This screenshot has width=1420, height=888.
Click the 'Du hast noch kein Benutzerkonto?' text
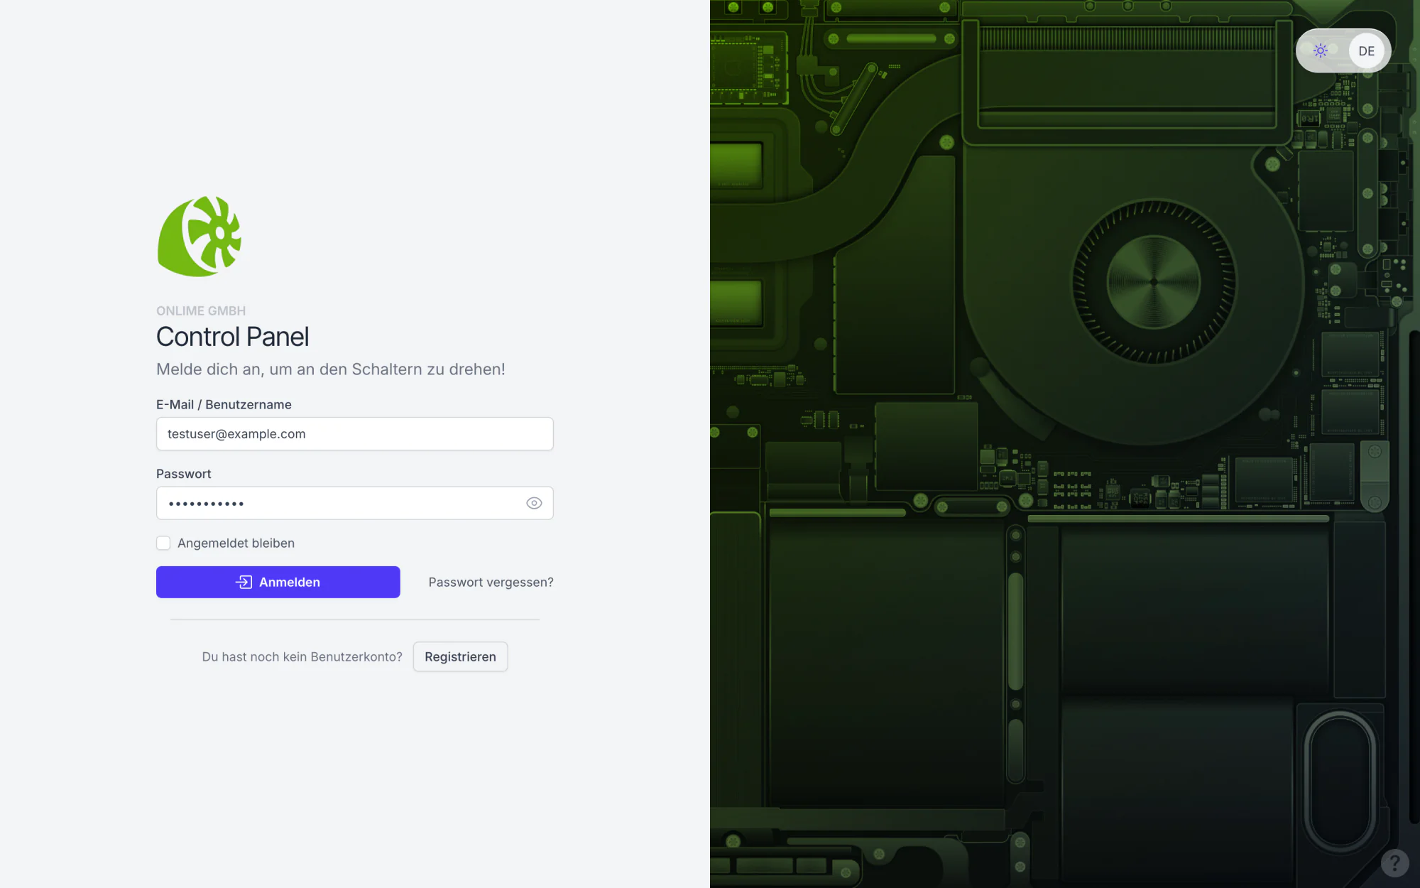[x=302, y=656]
